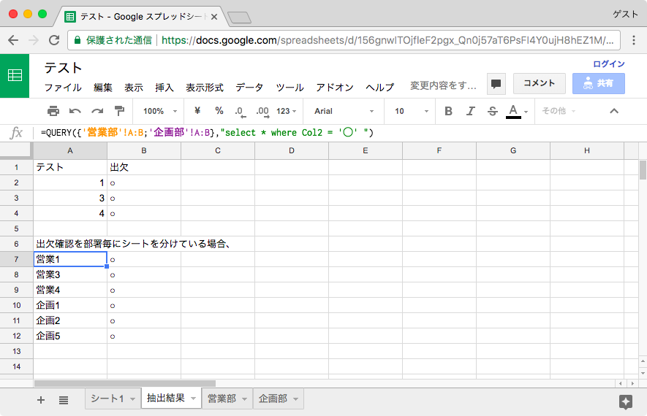The image size is (647, 416).
Task: Switch to the 営業部 sheet tab
Action: pyautogui.click(x=222, y=398)
